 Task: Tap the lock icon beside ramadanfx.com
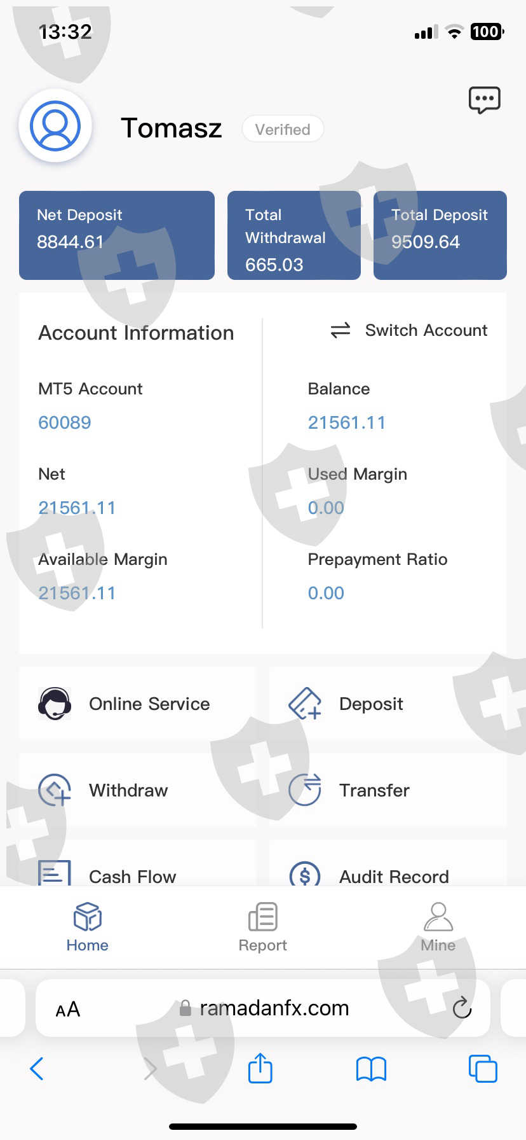coord(185,1008)
